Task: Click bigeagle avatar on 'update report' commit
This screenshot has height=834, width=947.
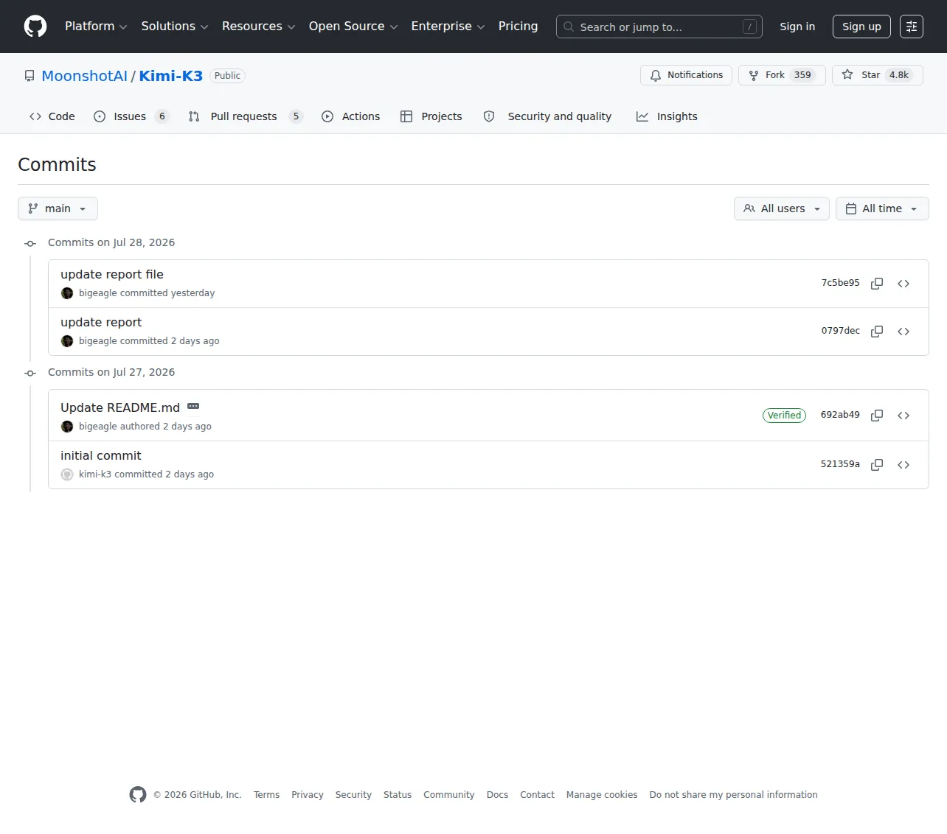Action: pos(67,341)
